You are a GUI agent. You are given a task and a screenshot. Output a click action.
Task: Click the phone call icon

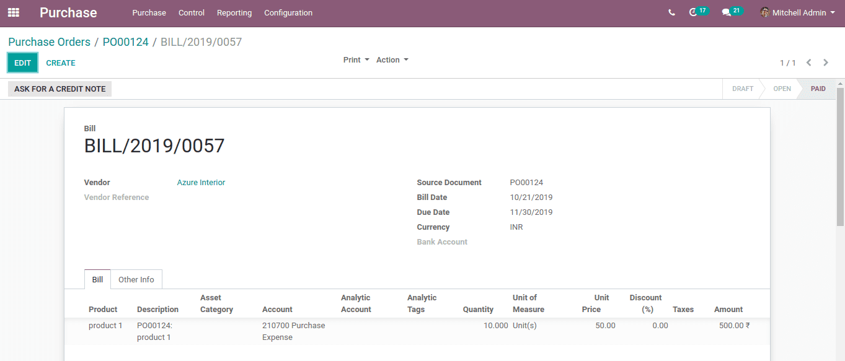pyautogui.click(x=671, y=12)
